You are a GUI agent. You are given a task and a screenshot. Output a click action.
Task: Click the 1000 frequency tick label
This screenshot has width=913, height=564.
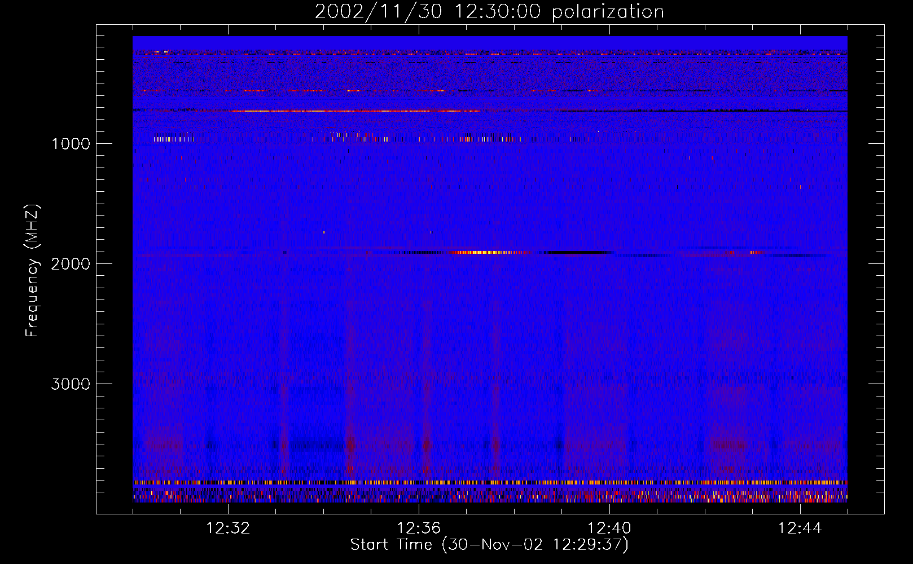click(x=71, y=144)
